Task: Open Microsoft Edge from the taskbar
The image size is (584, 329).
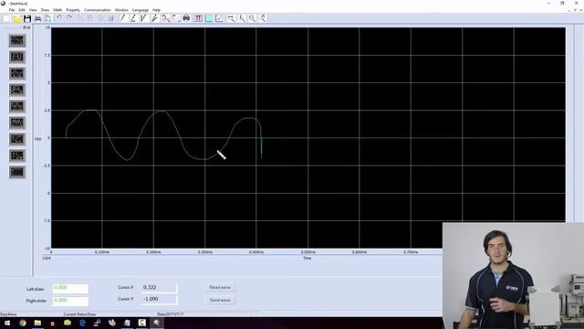Action: tap(82, 323)
